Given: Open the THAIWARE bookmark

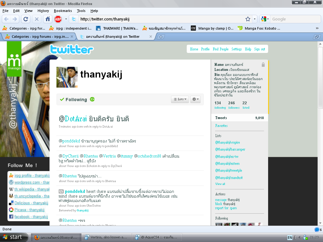Looking at the screenshot, I should click(x=117, y=28).
